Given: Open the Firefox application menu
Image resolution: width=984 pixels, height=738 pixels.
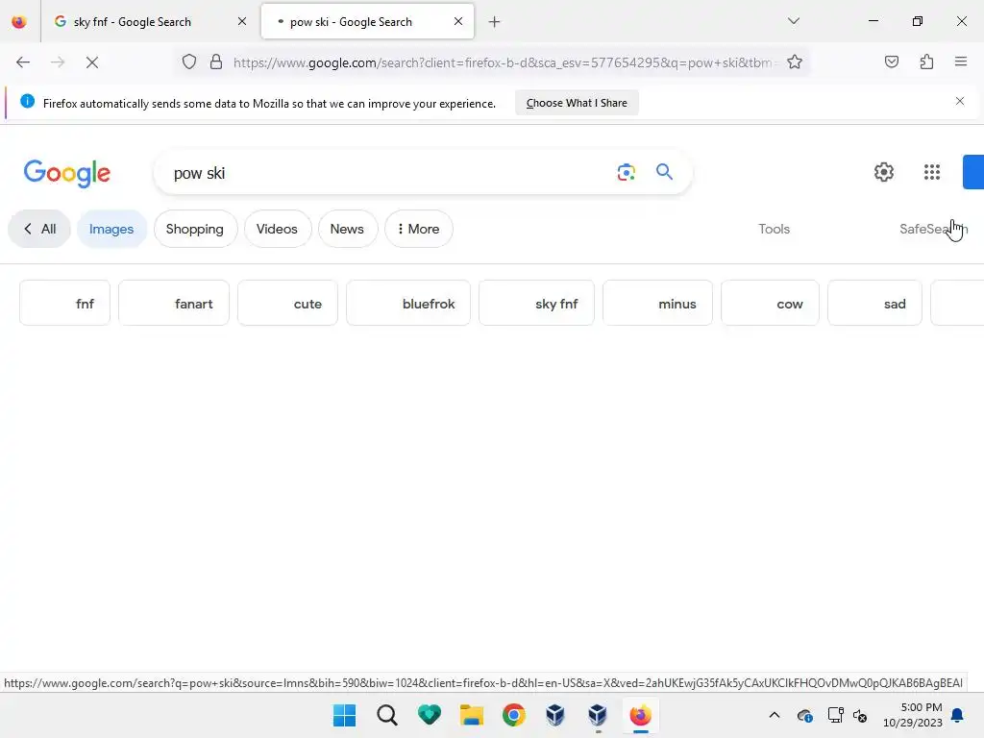Looking at the screenshot, I should coord(961,61).
